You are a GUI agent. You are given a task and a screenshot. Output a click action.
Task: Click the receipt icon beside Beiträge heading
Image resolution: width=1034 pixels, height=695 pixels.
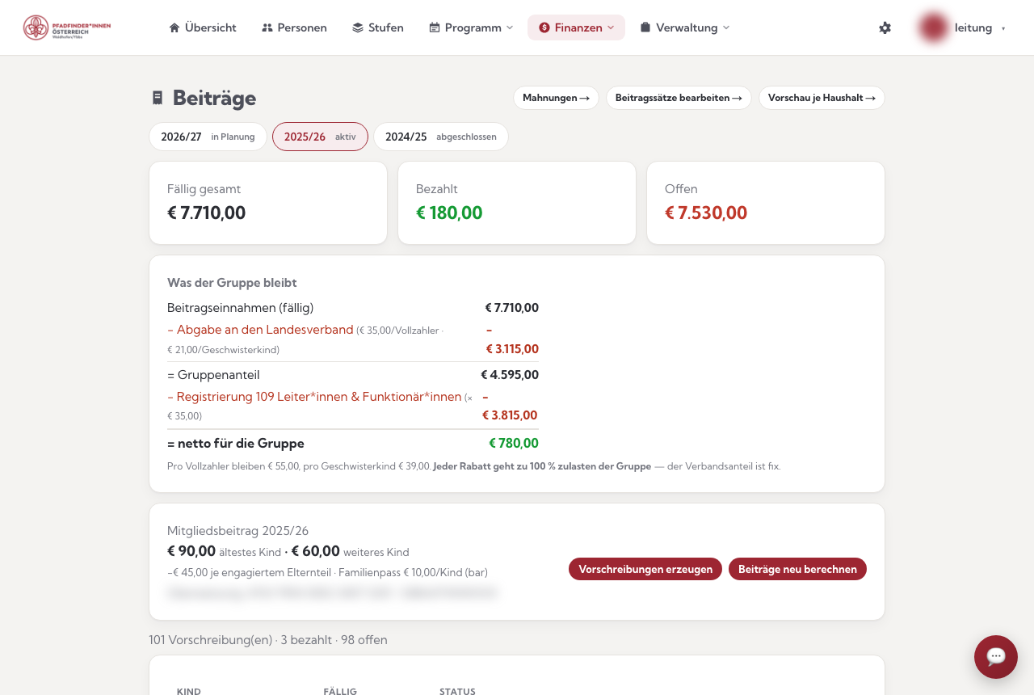point(158,98)
